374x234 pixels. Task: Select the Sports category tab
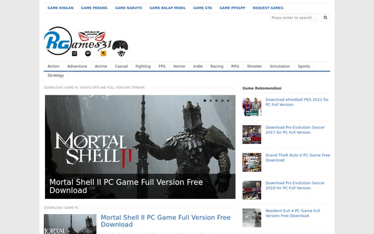pos(304,66)
